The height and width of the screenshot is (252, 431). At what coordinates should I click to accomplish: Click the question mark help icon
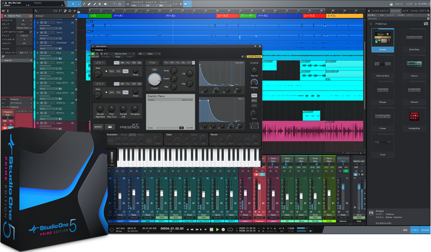point(114,4)
